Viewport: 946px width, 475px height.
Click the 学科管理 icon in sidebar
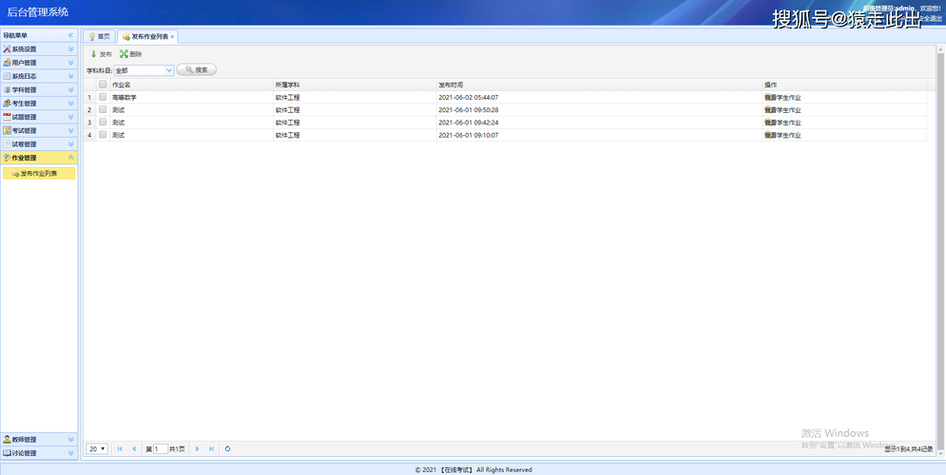coord(7,90)
